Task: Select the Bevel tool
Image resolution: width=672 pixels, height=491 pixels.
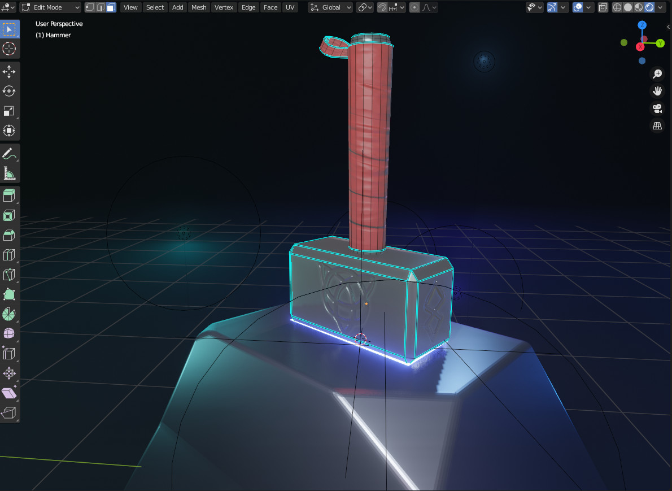Action: [10, 235]
